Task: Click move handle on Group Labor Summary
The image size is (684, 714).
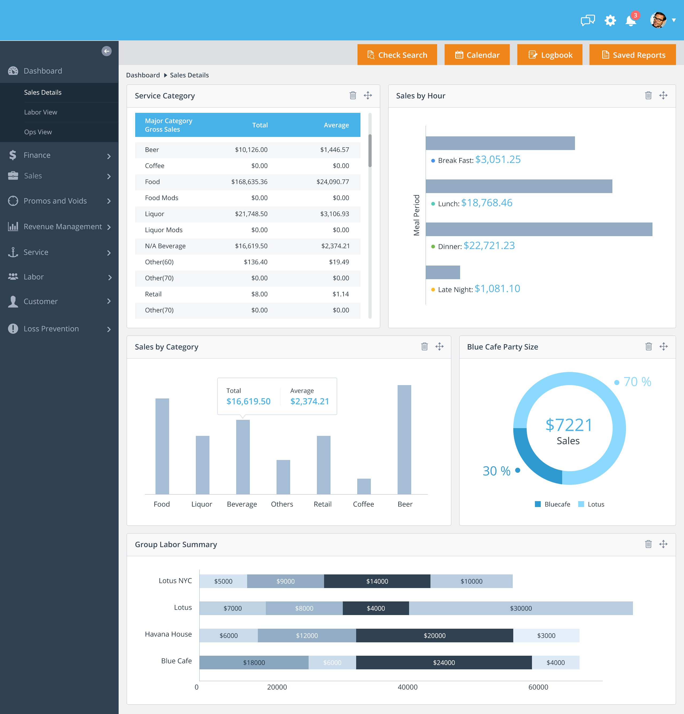Action: (x=663, y=544)
